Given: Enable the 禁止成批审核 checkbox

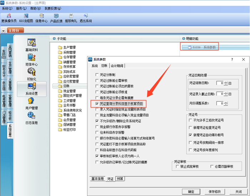Looking at the screenshot, I should [177, 166].
